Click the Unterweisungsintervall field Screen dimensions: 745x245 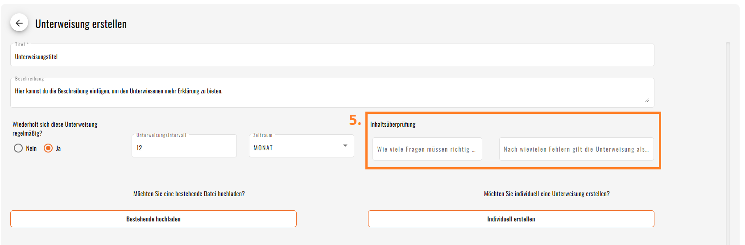184,146
